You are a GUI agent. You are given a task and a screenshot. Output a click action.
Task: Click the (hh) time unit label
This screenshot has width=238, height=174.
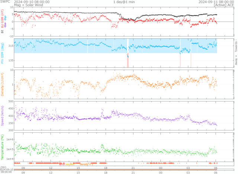click(x=4, y=167)
